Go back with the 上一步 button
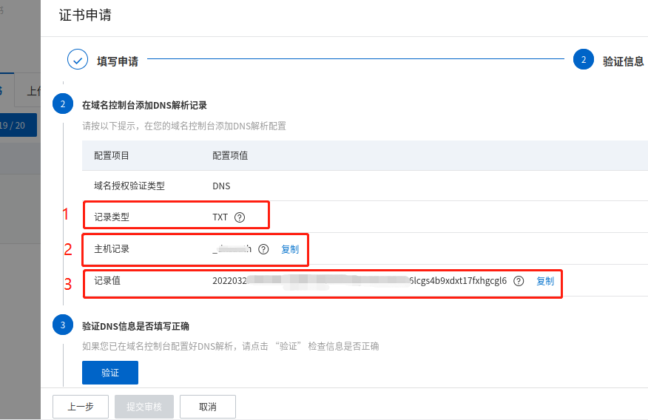This screenshot has width=648, height=420. (x=81, y=407)
